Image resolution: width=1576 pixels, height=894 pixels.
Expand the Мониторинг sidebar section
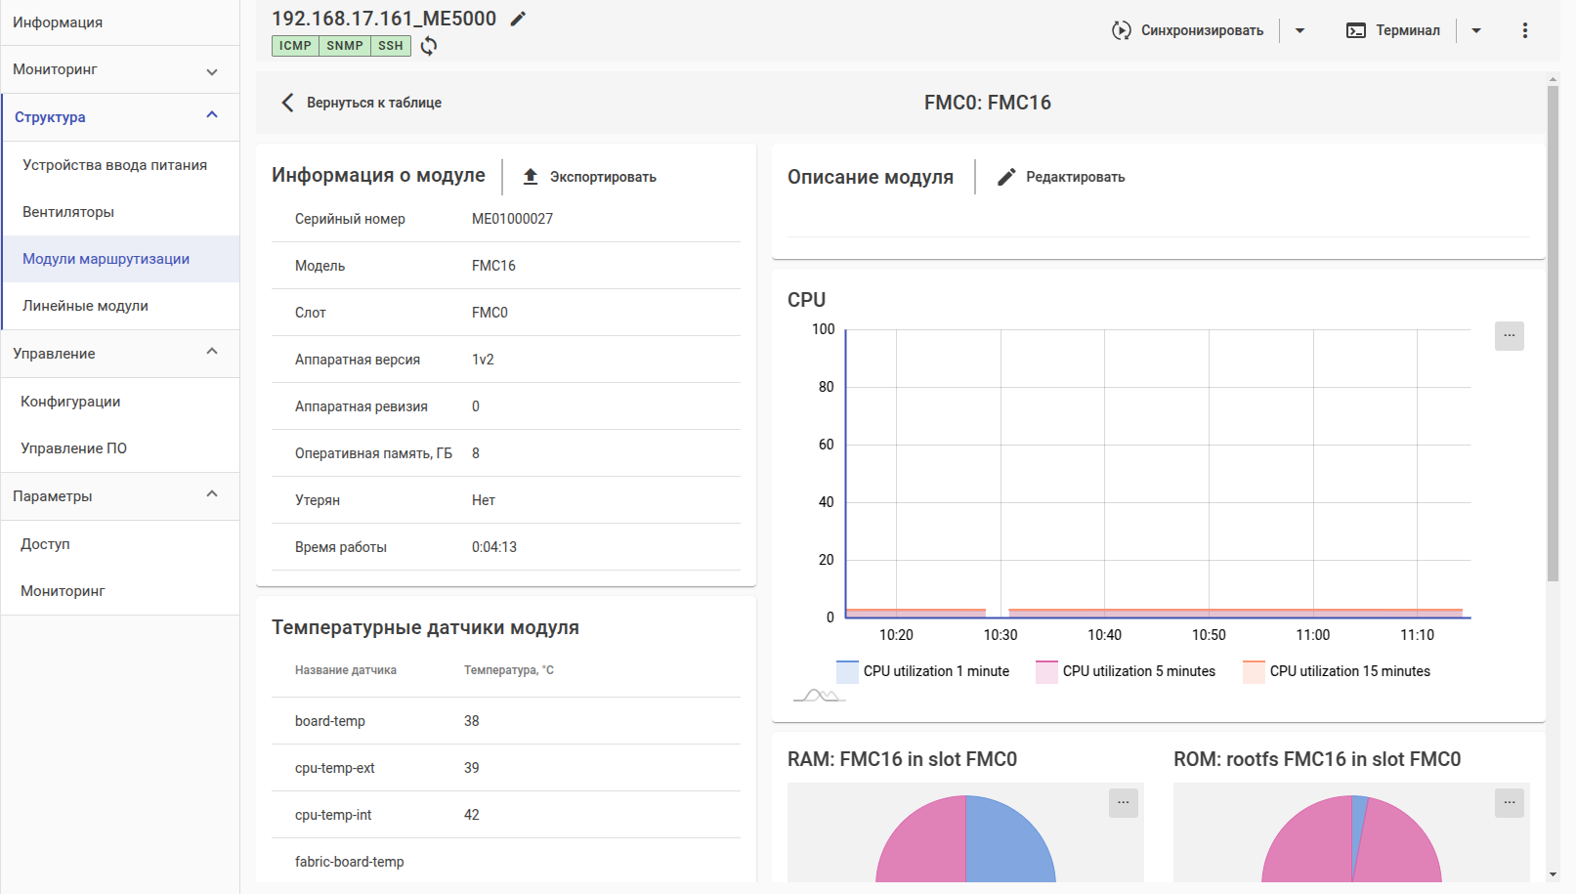119,70
